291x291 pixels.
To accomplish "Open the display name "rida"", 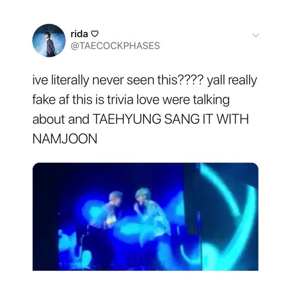I will point(79,34).
